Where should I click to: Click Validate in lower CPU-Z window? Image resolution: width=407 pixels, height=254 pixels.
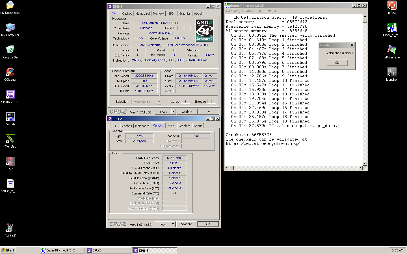pos(187,224)
